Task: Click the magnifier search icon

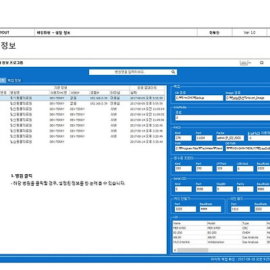Action: tap(173, 72)
